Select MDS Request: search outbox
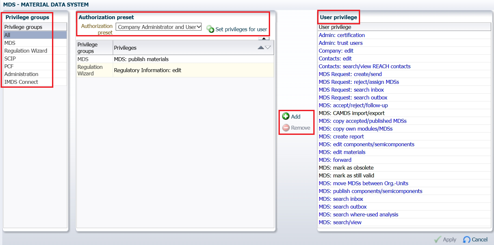The height and width of the screenshot is (245, 494). (404, 97)
